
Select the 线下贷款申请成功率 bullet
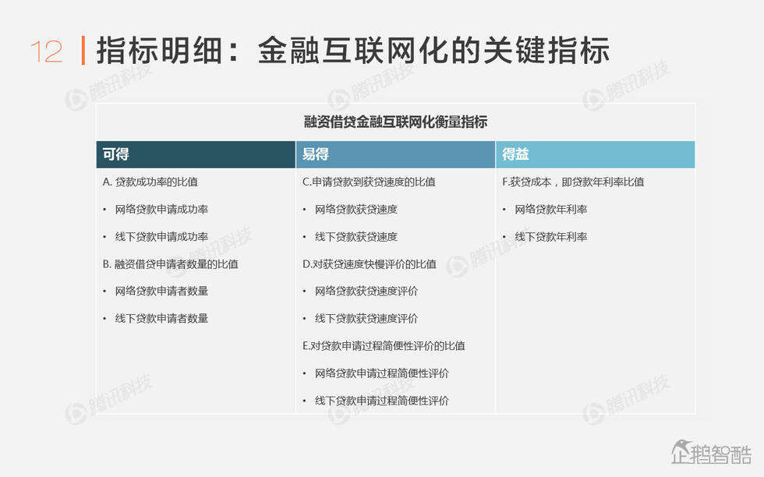(161, 236)
